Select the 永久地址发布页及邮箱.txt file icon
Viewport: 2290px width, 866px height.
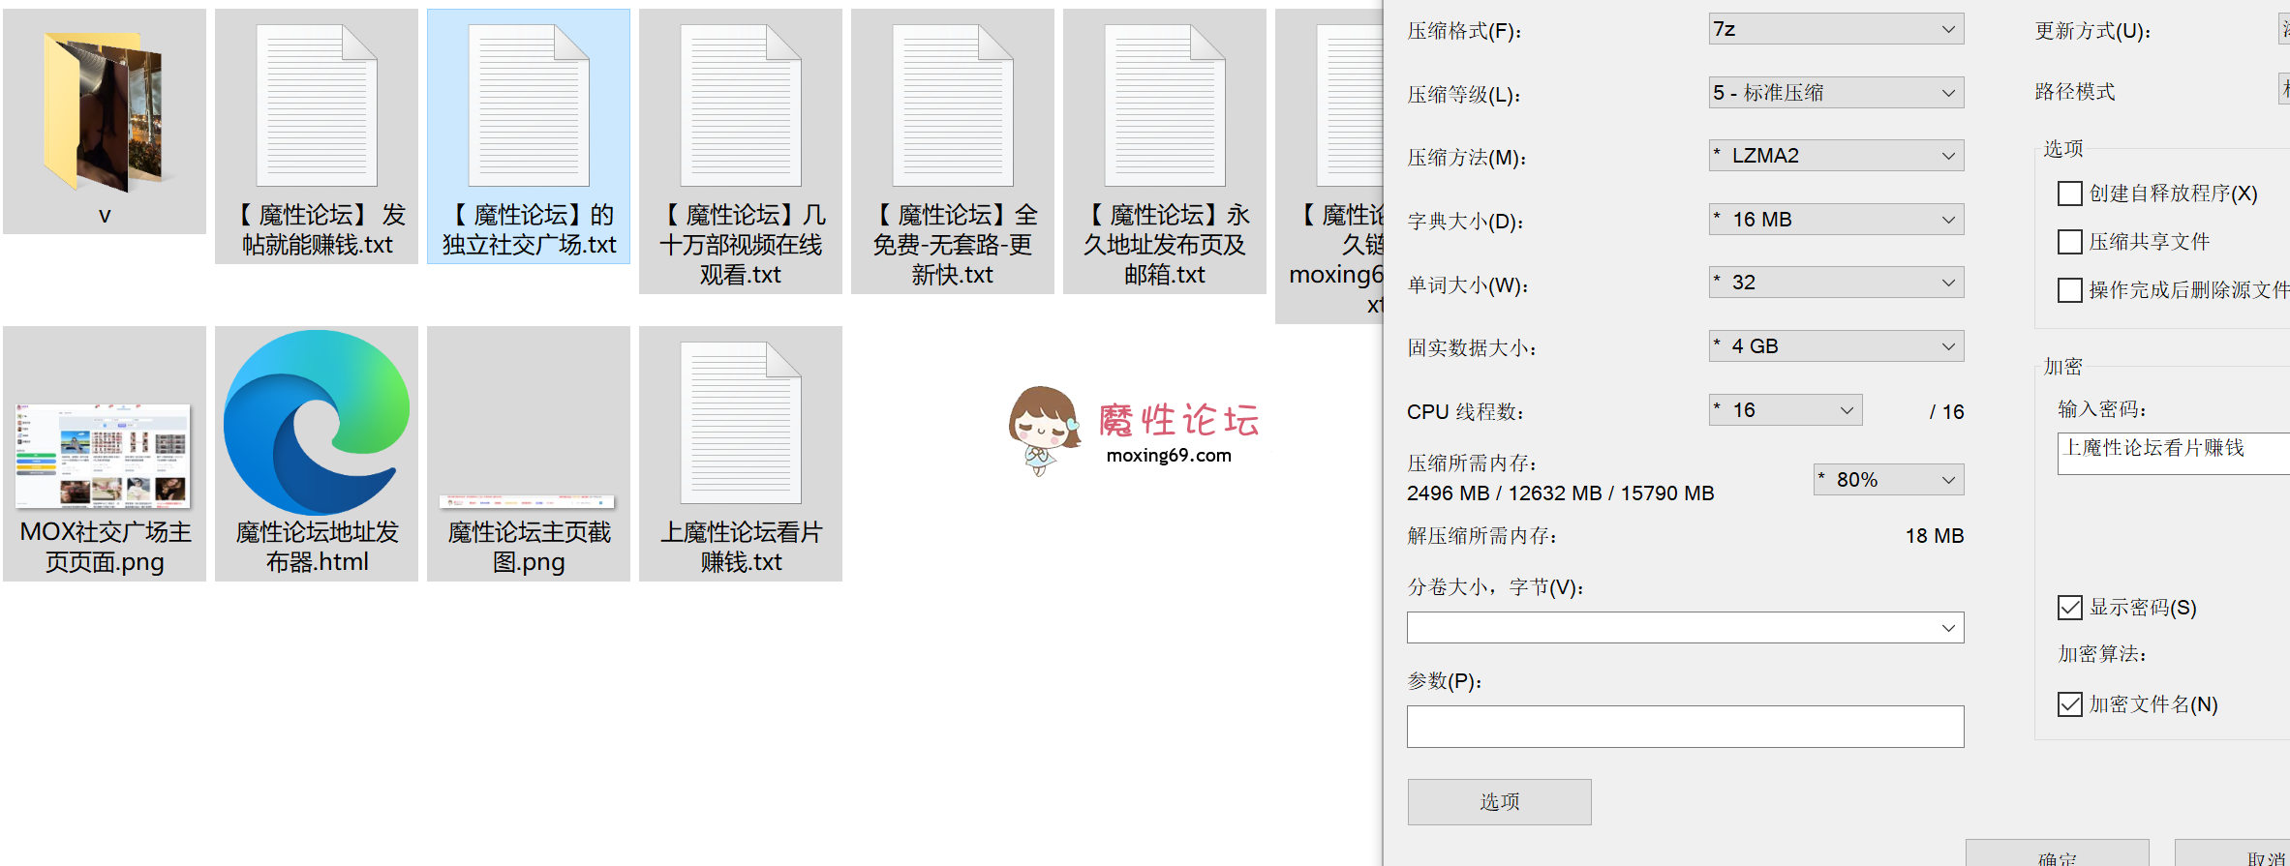(1164, 106)
